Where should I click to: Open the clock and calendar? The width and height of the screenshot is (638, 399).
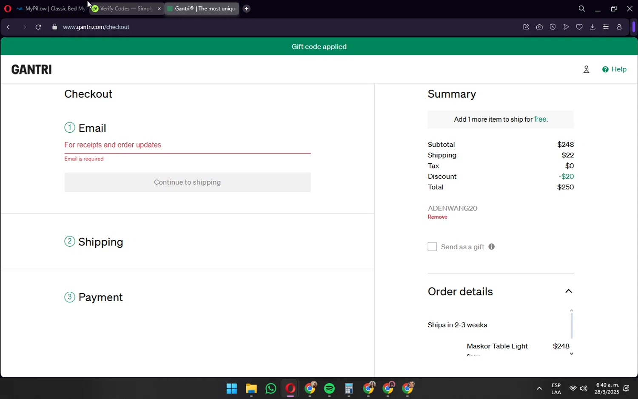pos(607,388)
